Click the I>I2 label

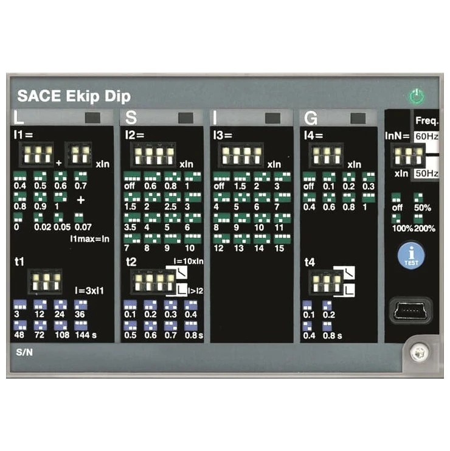click(196, 291)
